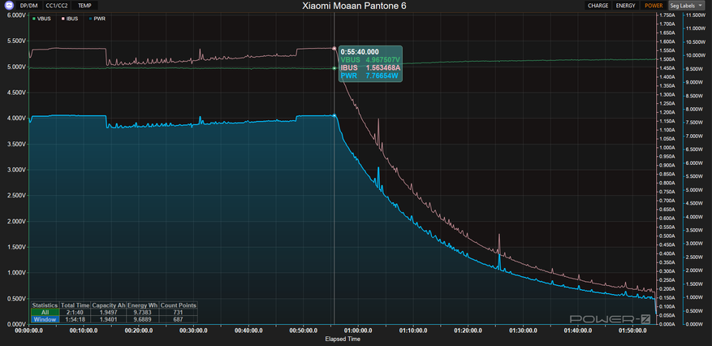712x346 pixels.
Task: Click the 1.000A current axis label
Action: point(668,148)
